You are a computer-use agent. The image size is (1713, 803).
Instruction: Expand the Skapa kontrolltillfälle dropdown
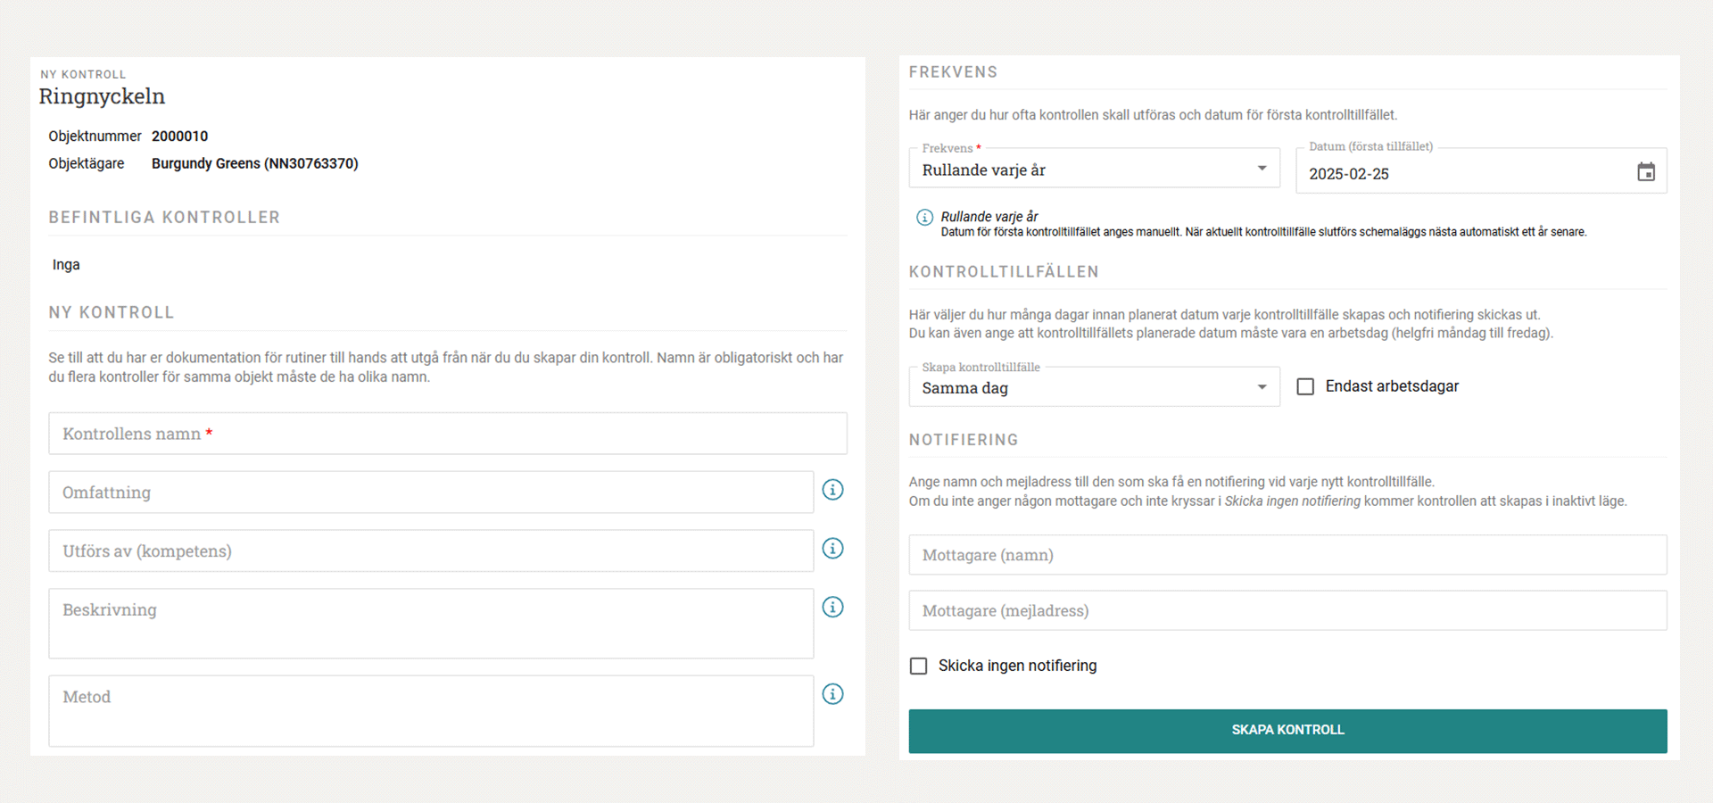pyautogui.click(x=1094, y=387)
